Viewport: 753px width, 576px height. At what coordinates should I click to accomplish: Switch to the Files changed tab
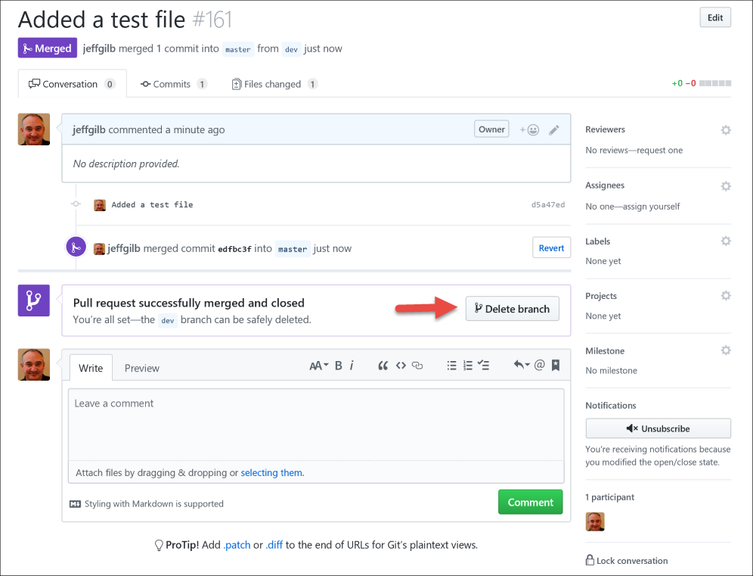tap(274, 84)
